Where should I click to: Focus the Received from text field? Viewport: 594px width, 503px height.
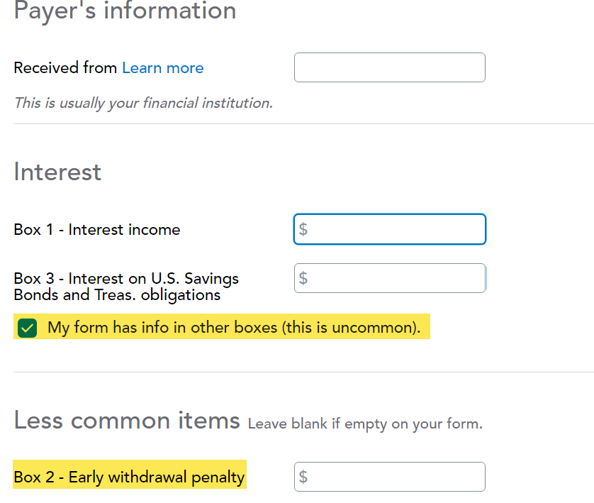tap(389, 67)
